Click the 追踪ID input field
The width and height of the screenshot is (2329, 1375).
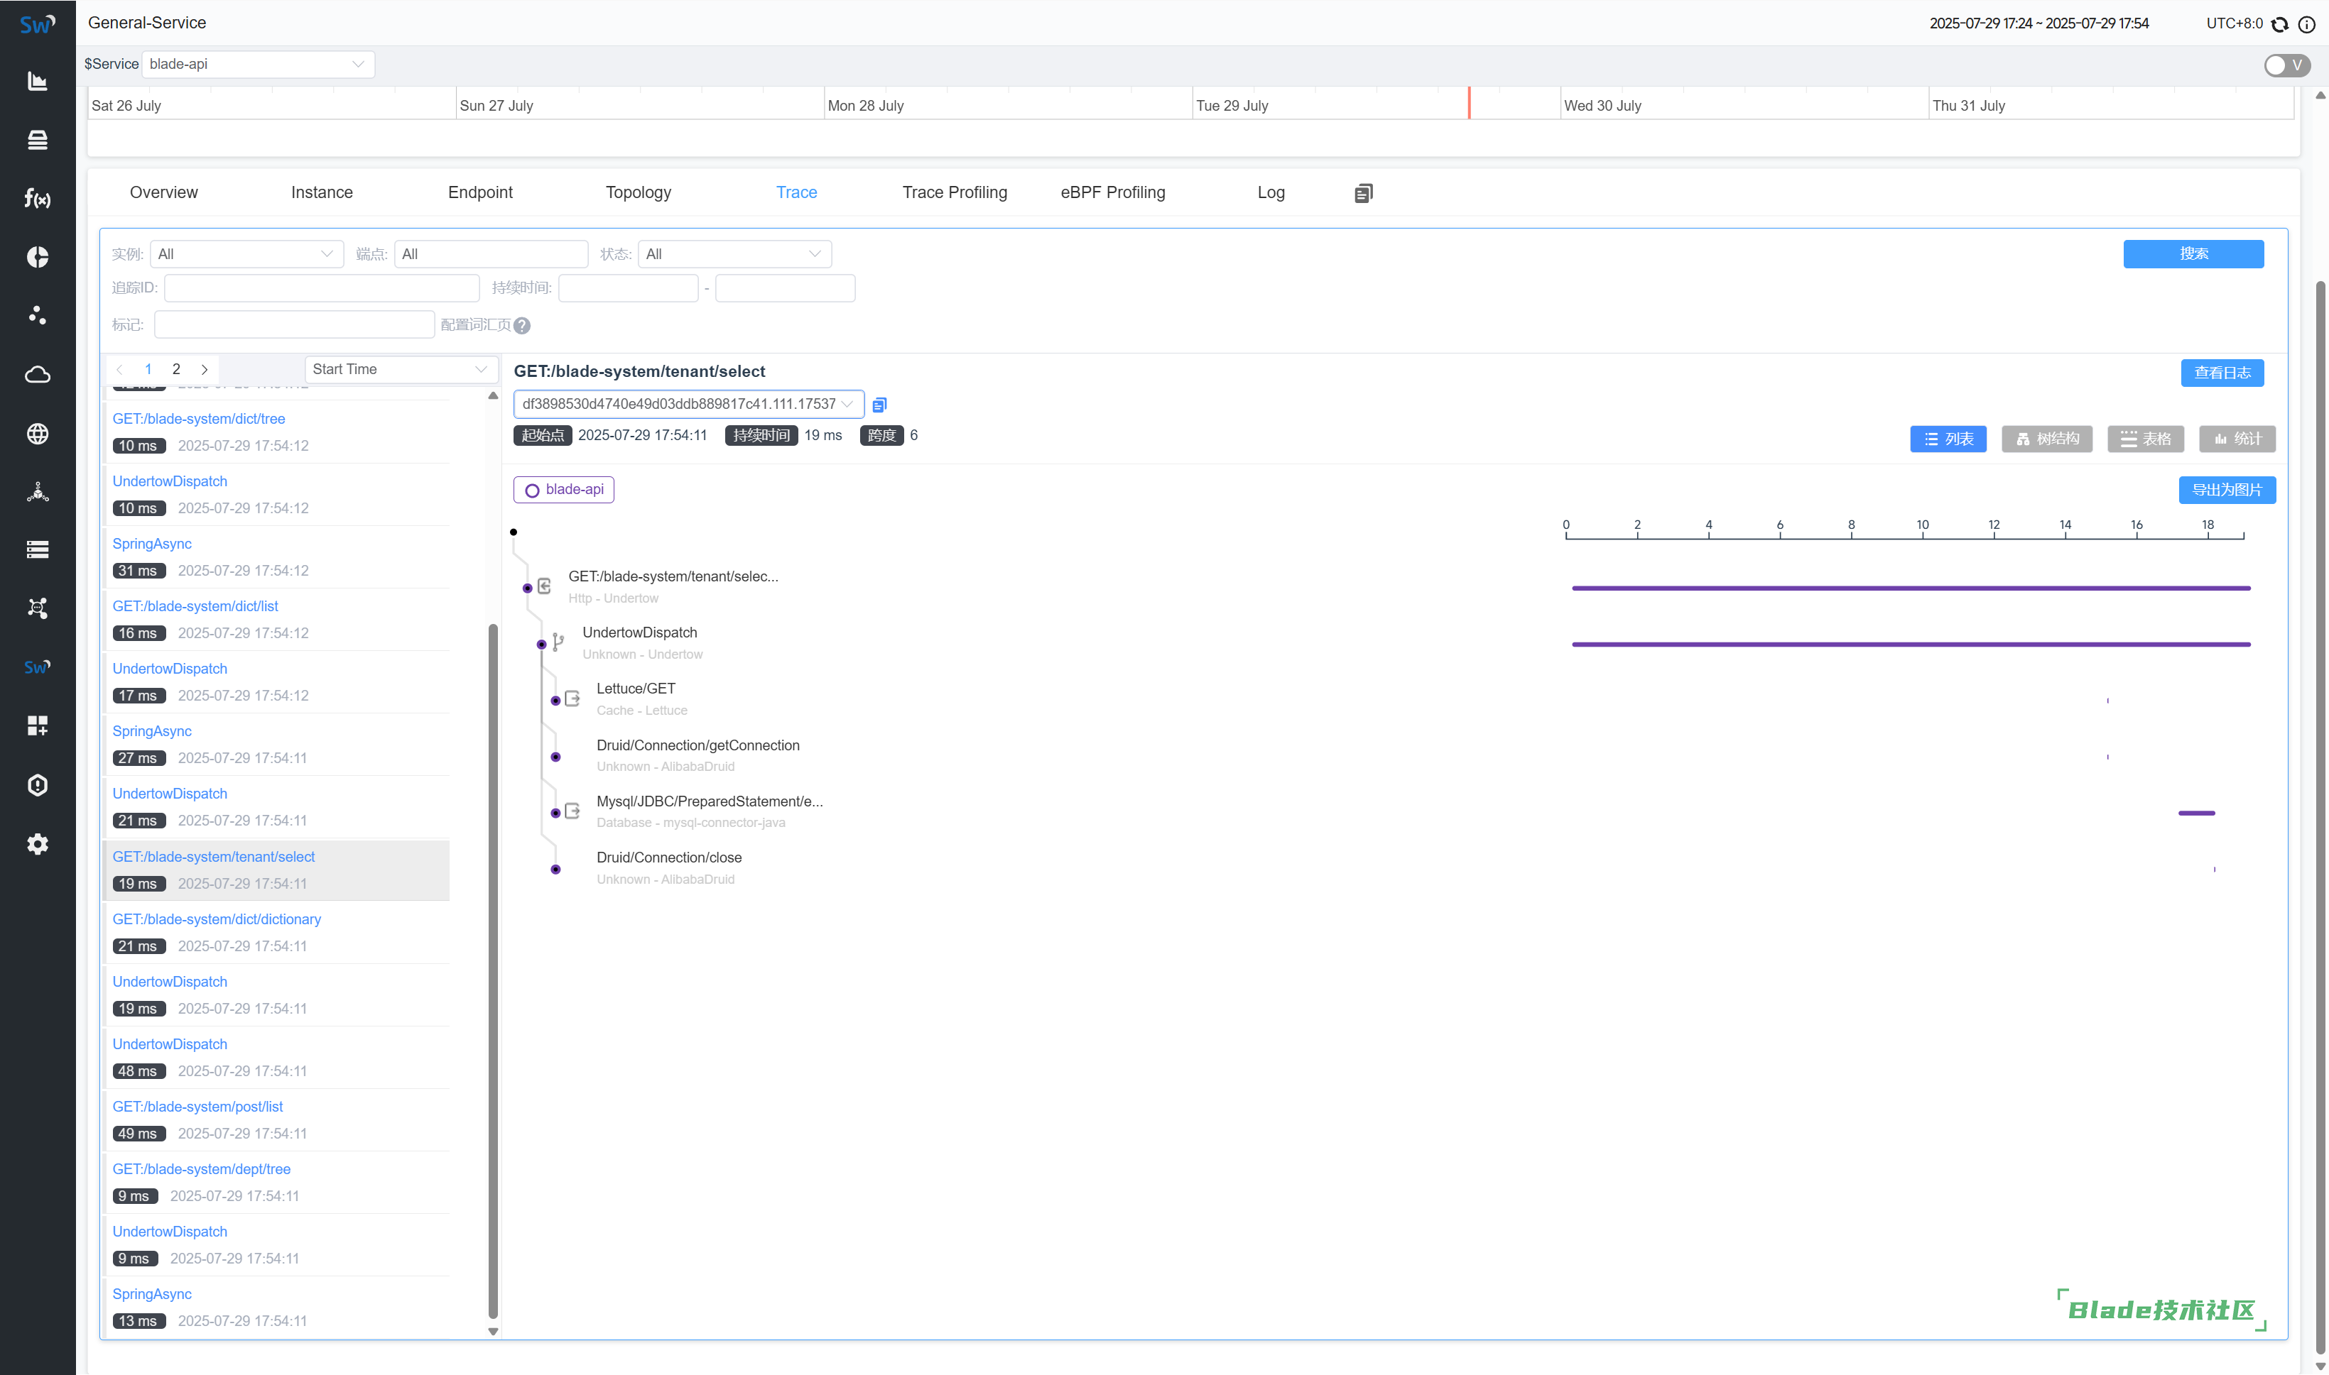click(x=322, y=288)
